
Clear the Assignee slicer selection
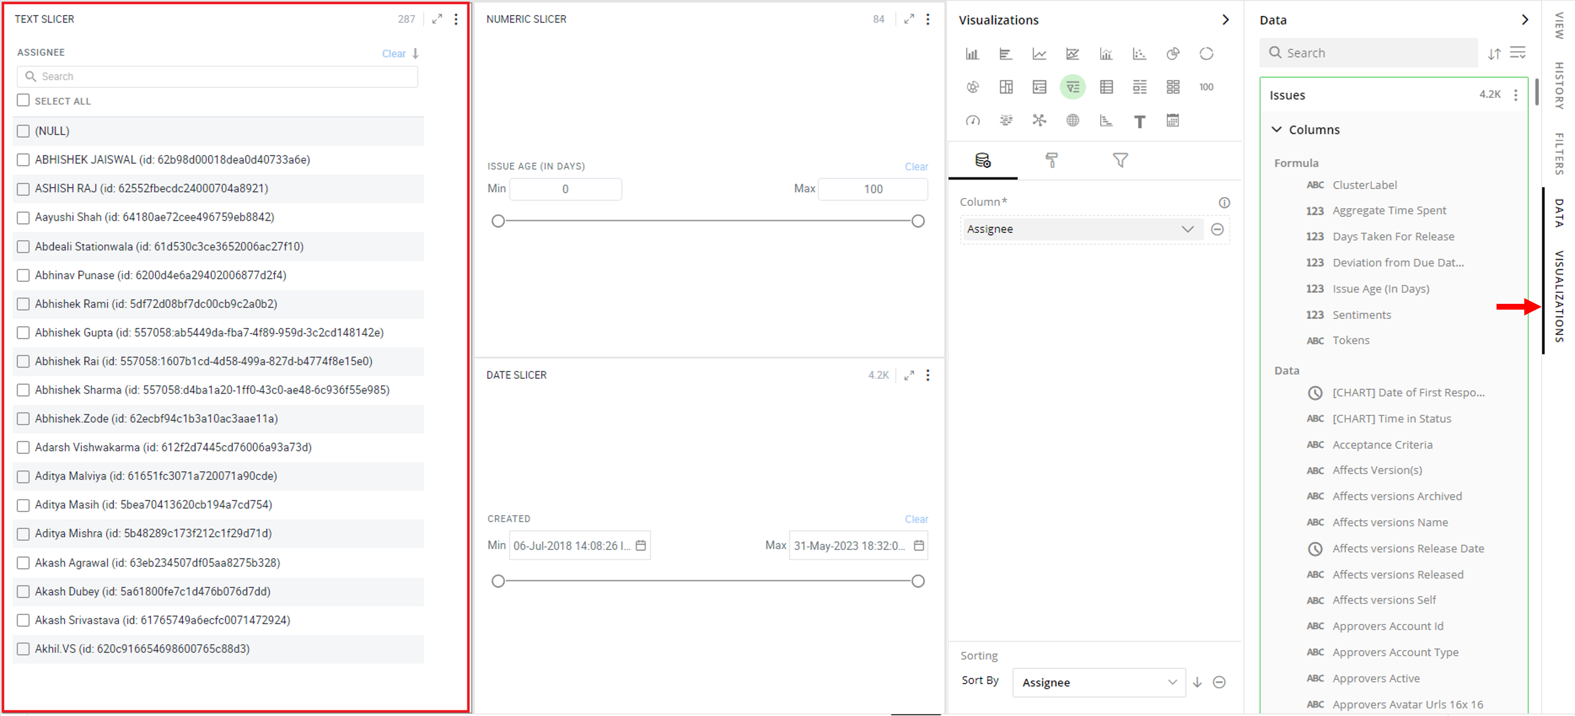pyautogui.click(x=394, y=53)
